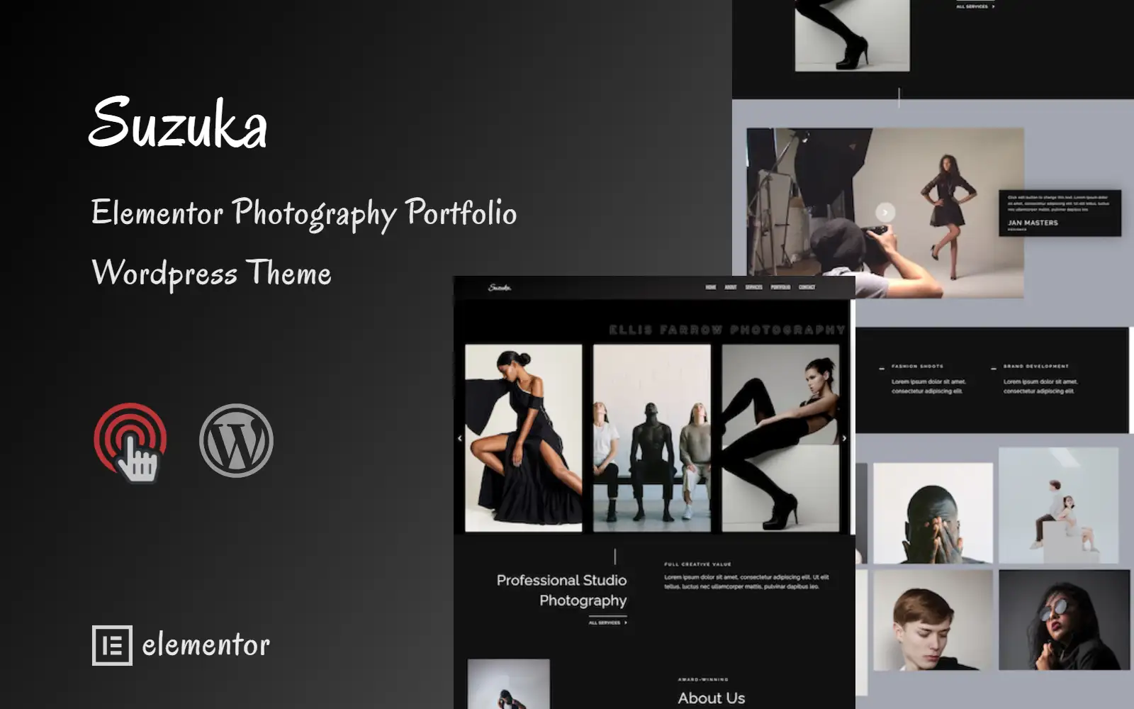Open gallery photo of man covering his face

point(933,513)
